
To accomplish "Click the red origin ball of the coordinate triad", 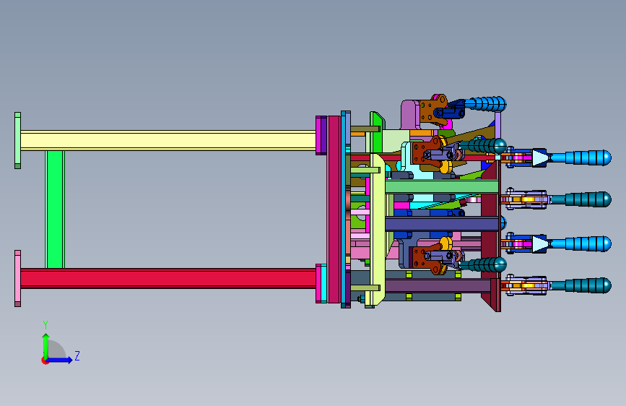I will (45, 360).
